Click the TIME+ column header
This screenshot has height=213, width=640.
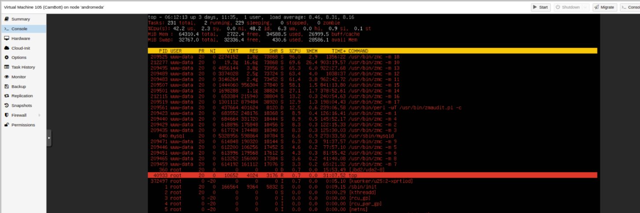(339, 51)
